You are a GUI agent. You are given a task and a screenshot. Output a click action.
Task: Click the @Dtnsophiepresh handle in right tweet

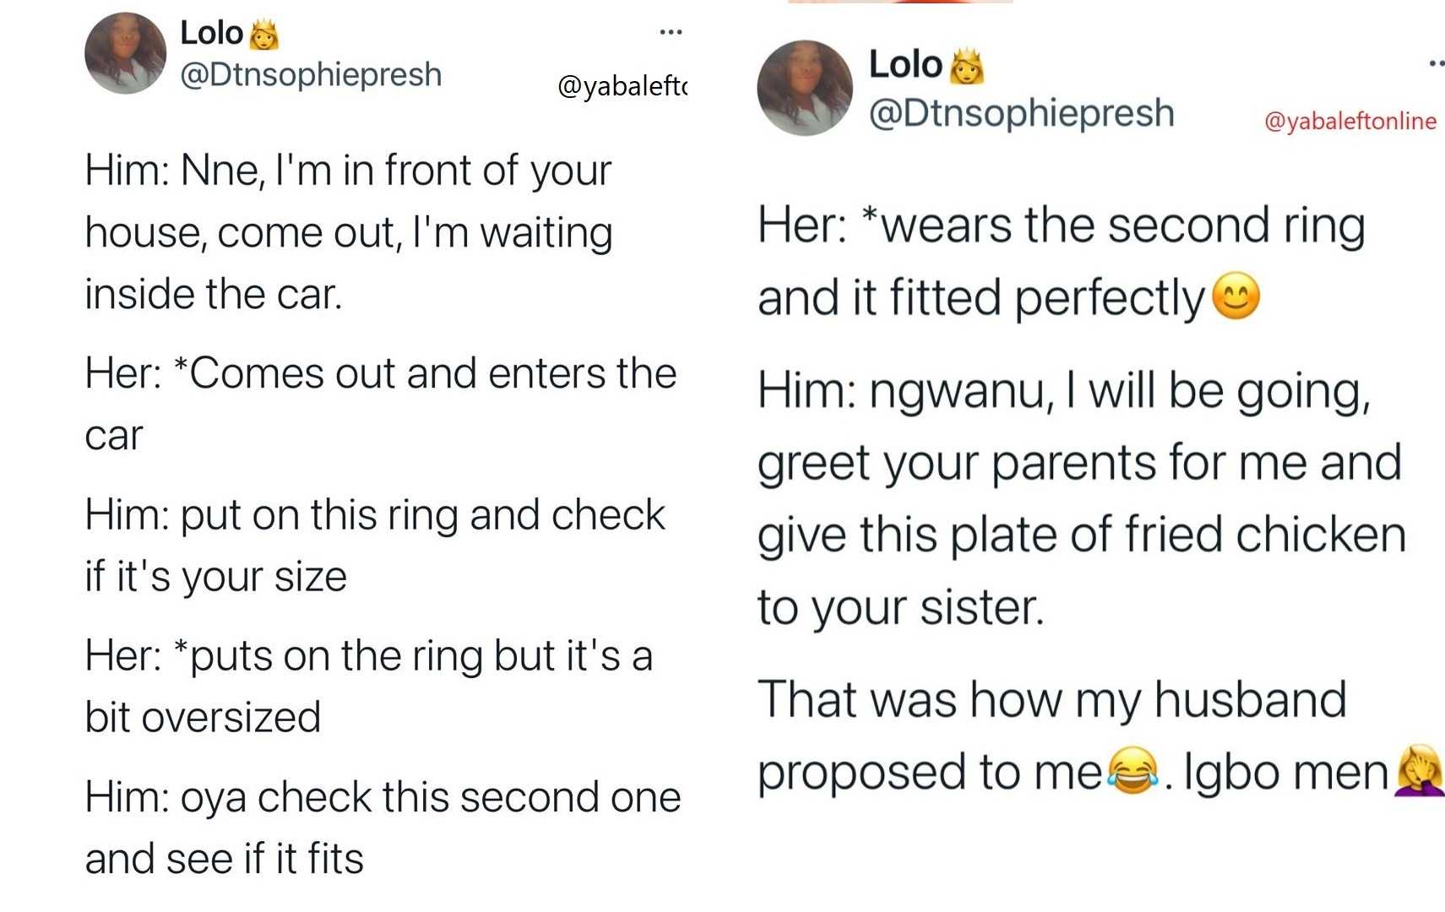pyautogui.click(x=1021, y=113)
